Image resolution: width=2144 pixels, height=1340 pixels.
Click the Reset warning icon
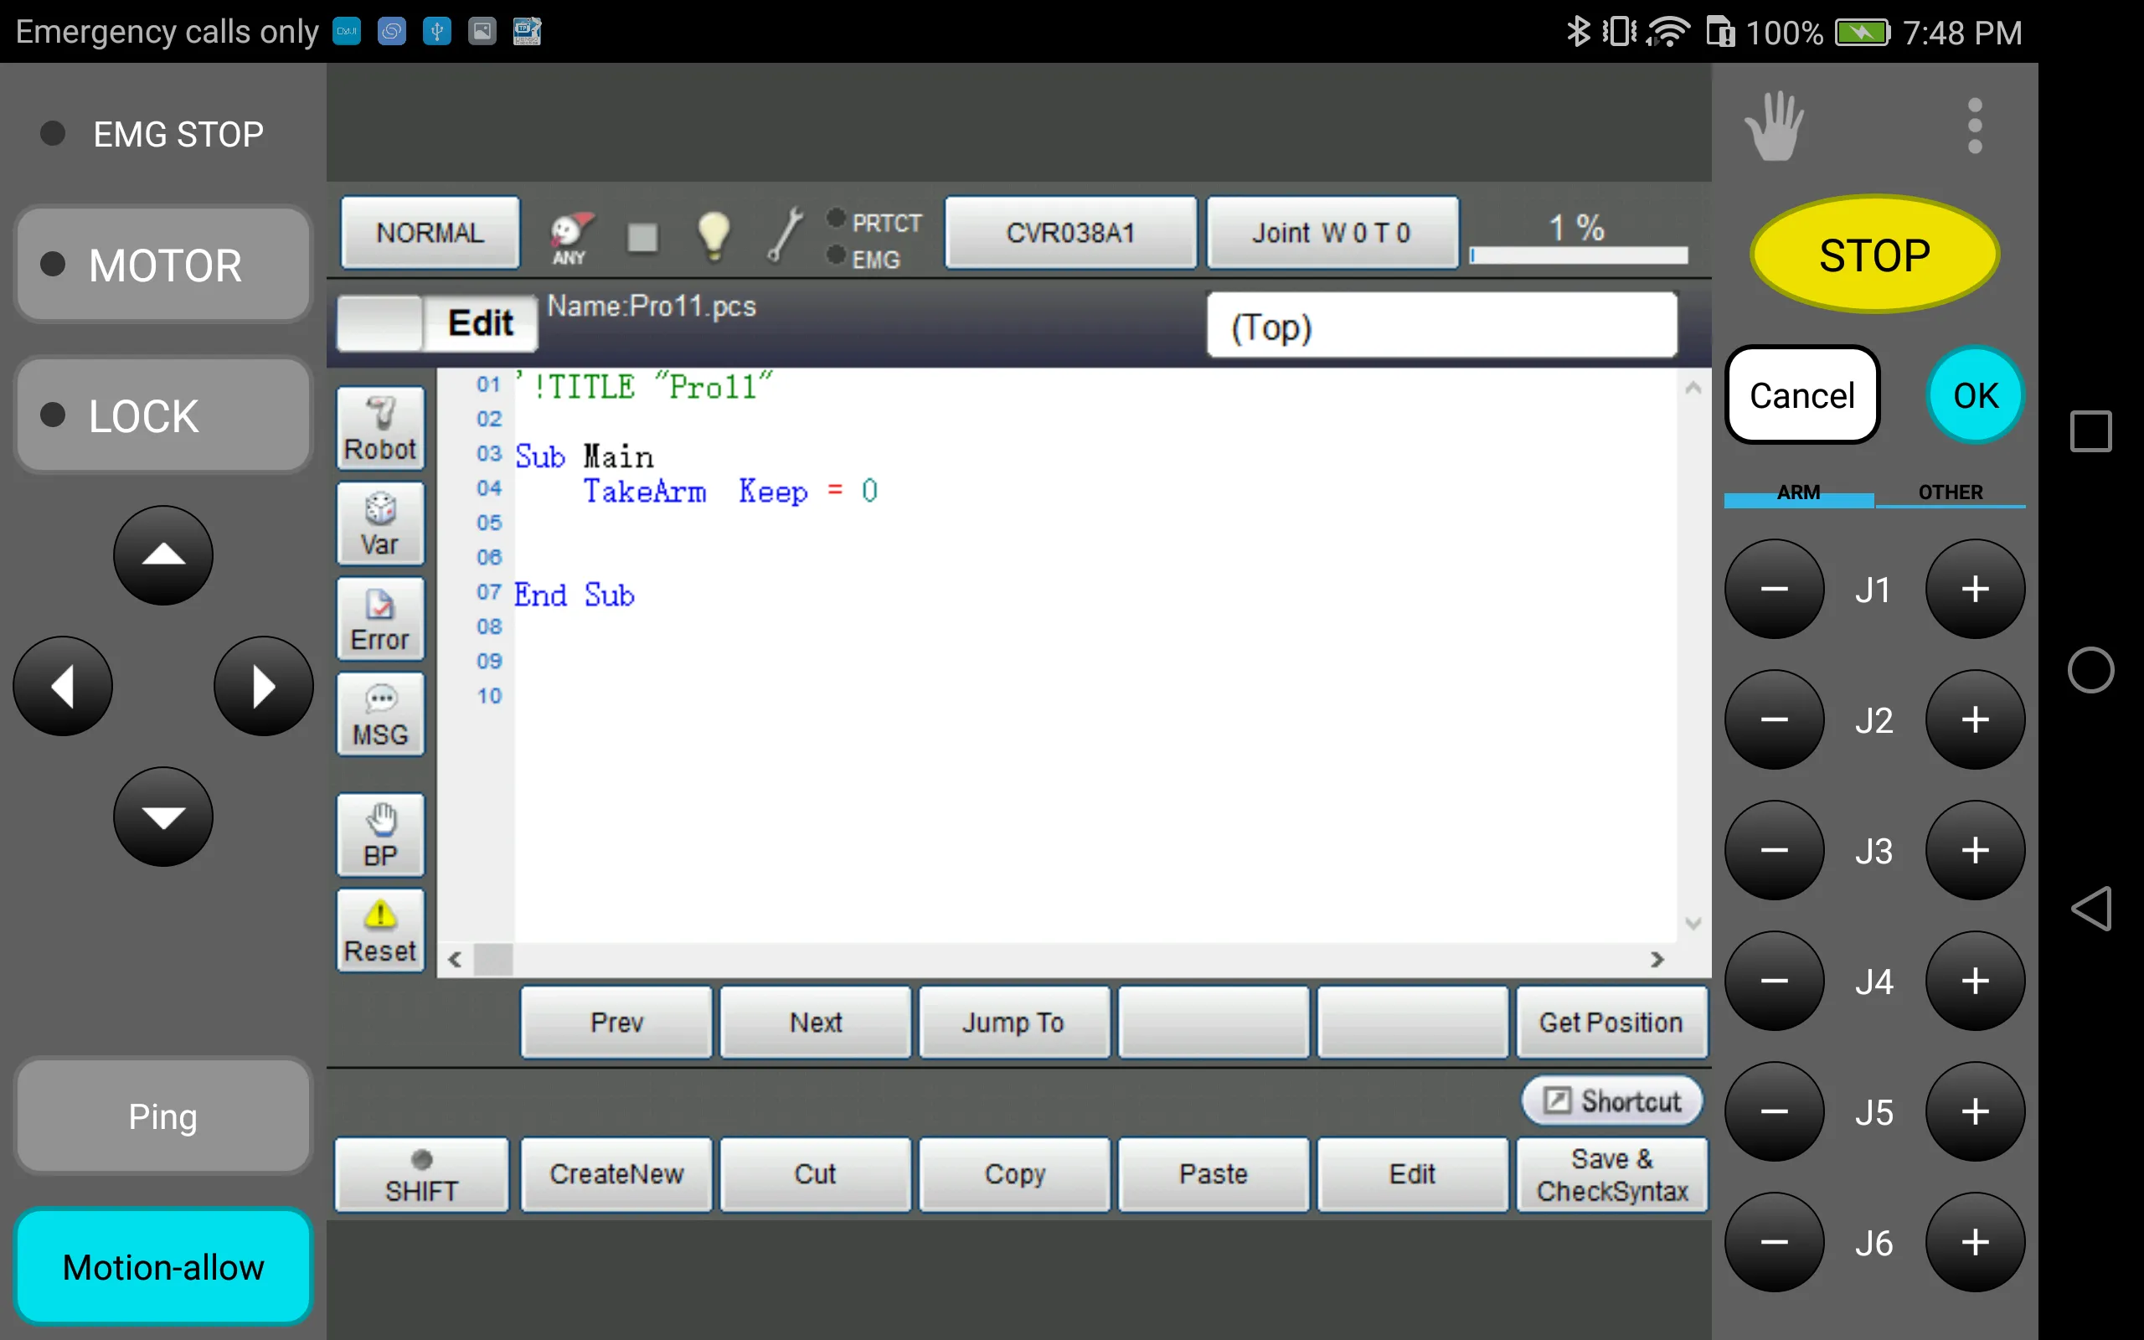pyautogui.click(x=380, y=930)
